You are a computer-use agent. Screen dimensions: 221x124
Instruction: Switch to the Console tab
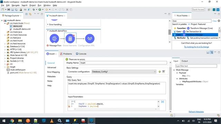[81, 54]
